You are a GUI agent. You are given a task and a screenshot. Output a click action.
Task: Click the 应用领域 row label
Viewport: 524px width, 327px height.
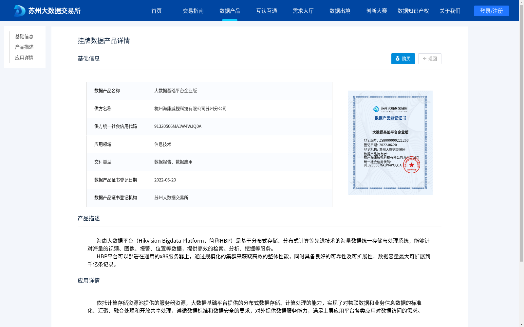click(x=103, y=144)
